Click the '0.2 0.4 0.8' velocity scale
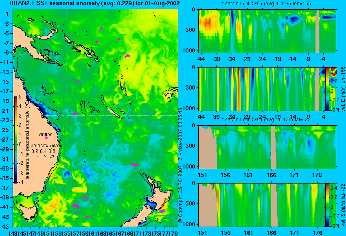The image size is (346, 236). (x=43, y=151)
